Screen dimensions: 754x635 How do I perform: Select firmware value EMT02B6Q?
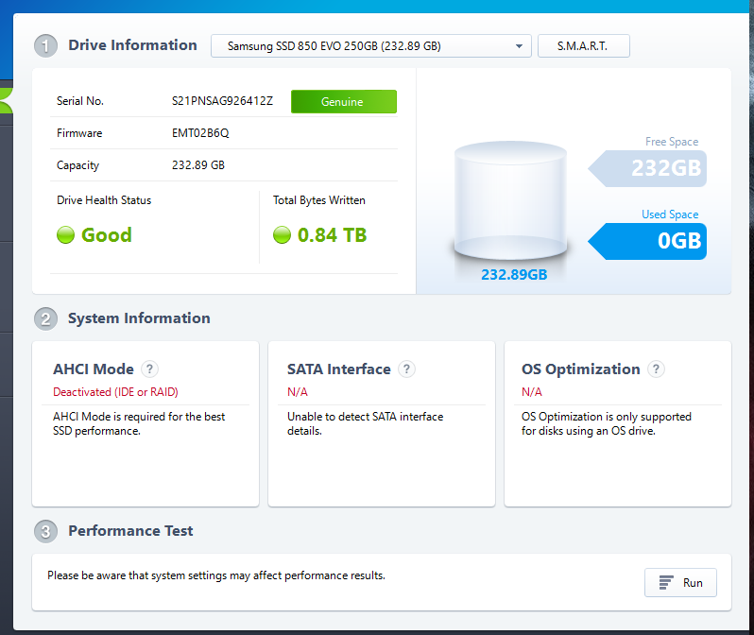(200, 133)
